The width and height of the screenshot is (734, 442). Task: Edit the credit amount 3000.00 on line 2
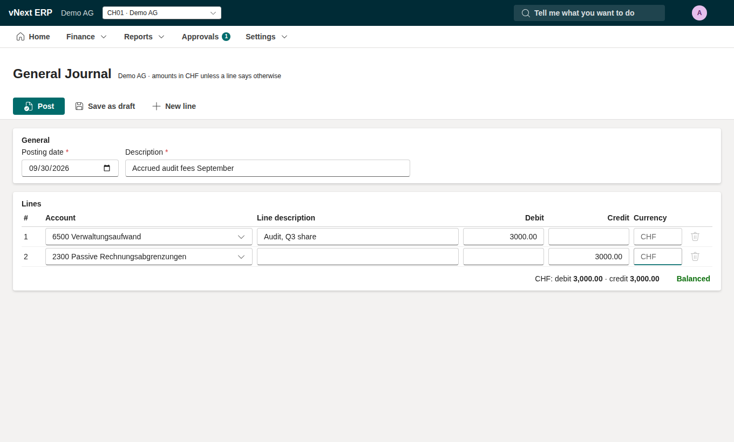(x=589, y=257)
